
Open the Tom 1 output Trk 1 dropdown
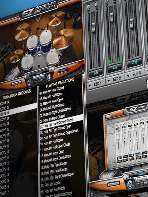(x=145, y=156)
